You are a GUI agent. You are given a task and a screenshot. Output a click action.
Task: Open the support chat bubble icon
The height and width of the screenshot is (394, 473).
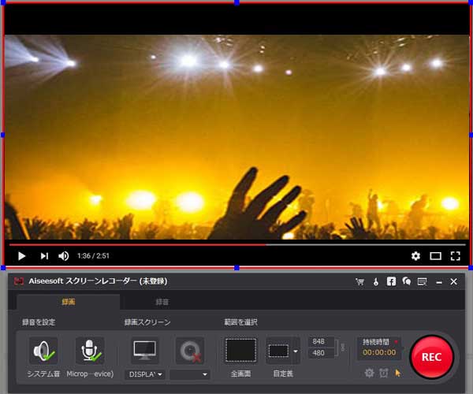tap(407, 281)
